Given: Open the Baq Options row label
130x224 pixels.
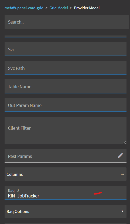Looking at the screenshot, I should (x=18, y=212).
